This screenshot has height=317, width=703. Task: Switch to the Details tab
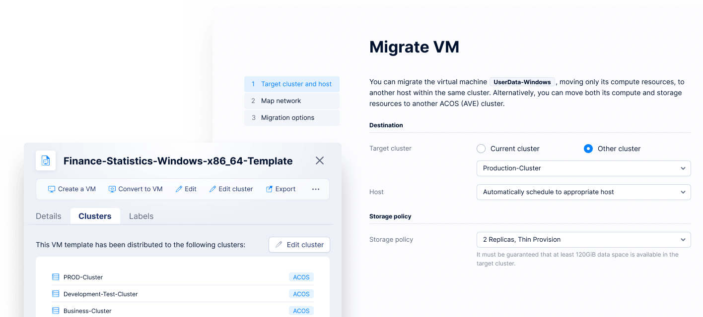point(49,216)
